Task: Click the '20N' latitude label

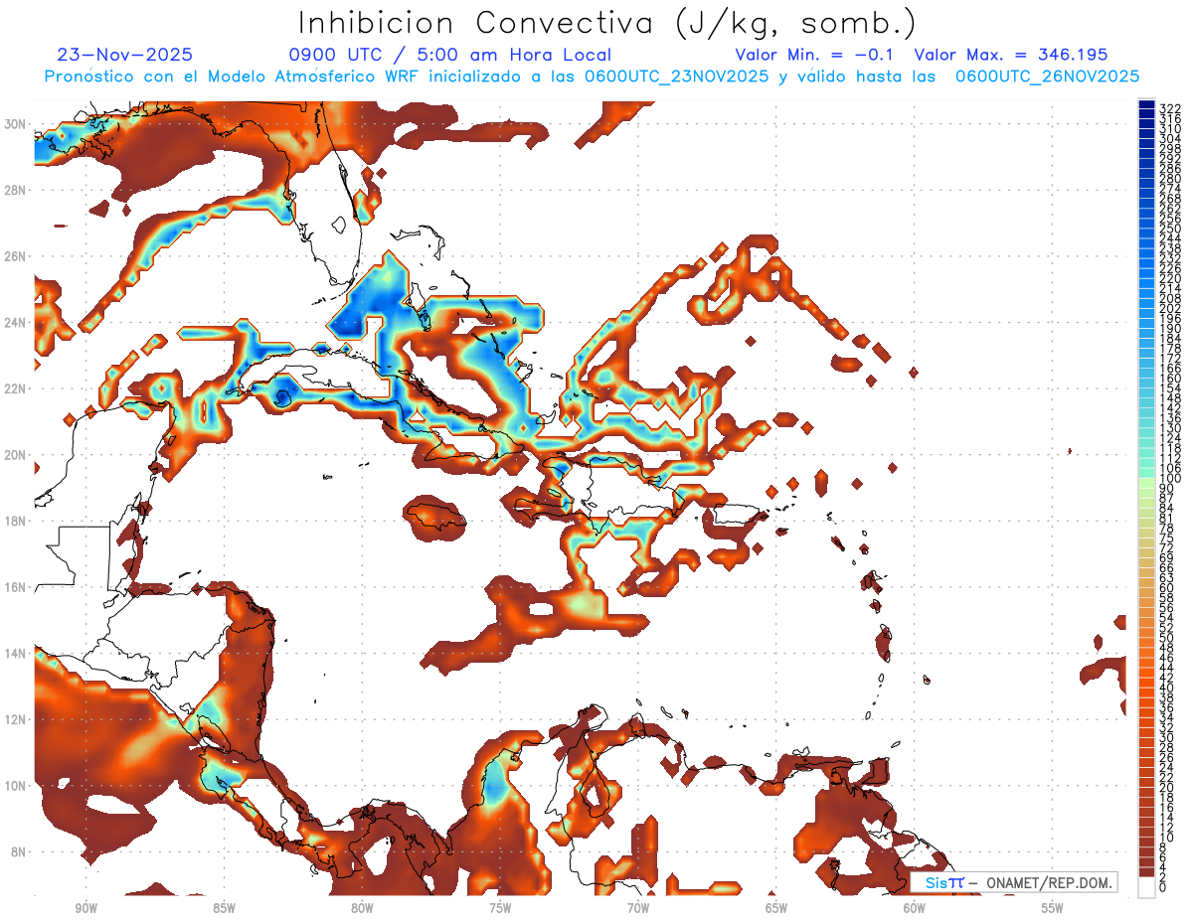Action: pos(16,455)
